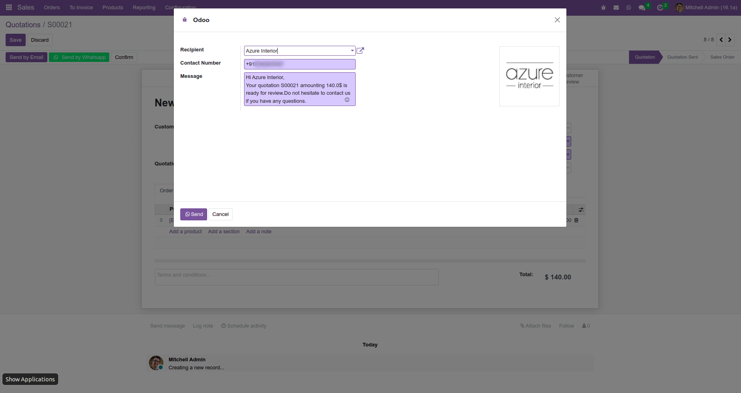Viewport: 741px width, 393px height.
Task: Open the apps grid menu icon
Action: (9, 7)
